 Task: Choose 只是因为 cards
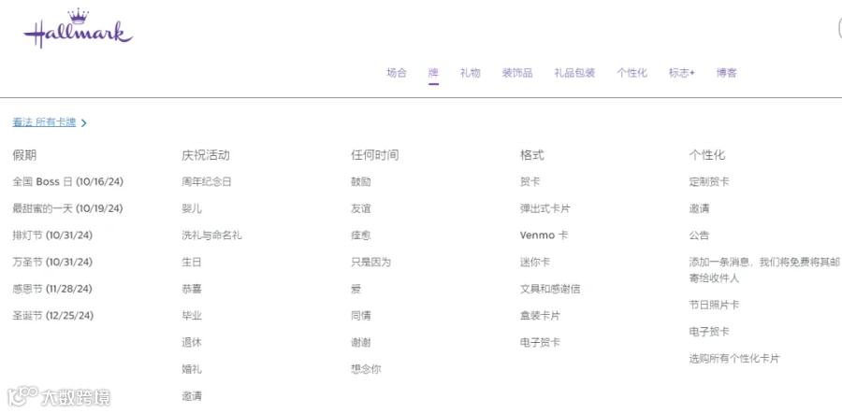pyautogui.click(x=370, y=263)
